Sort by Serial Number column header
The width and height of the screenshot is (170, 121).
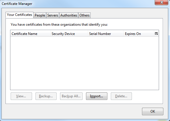[106, 33]
